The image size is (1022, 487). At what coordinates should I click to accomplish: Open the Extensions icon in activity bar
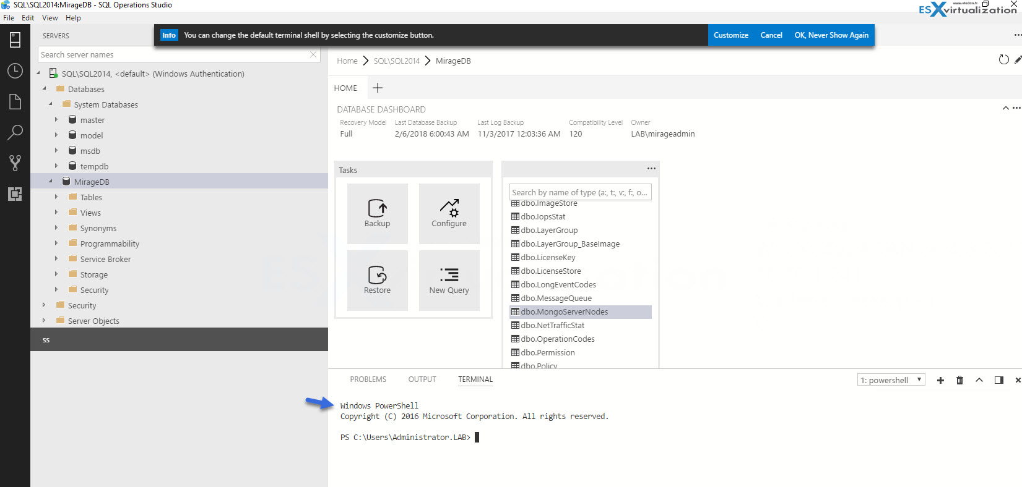(15, 194)
